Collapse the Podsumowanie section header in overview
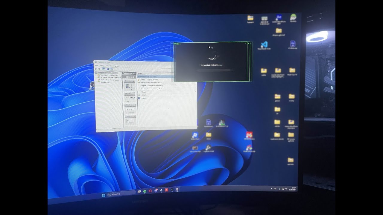This screenshot has height=215, width=383. click(130, 94)
